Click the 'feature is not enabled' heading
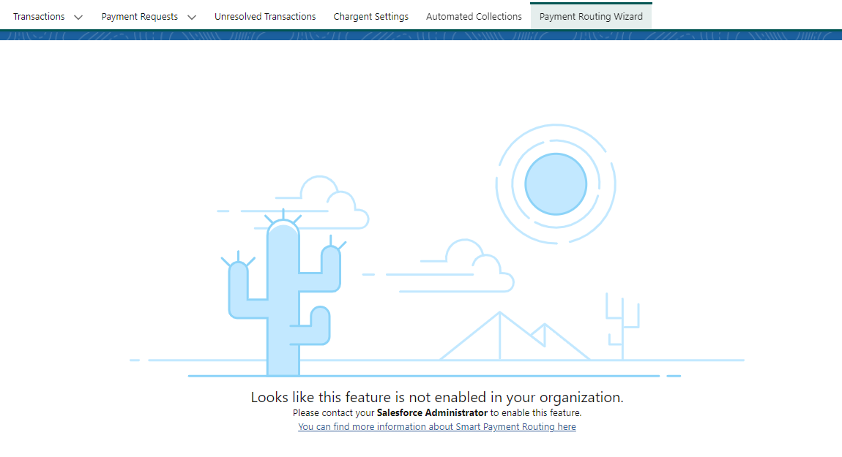 click(436, 398)
